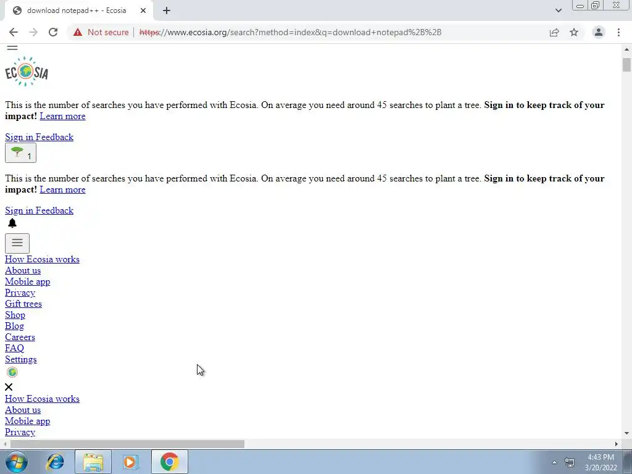Click the Chrome forward arrow button
This screenshot has height=474, width=632.
33,32
